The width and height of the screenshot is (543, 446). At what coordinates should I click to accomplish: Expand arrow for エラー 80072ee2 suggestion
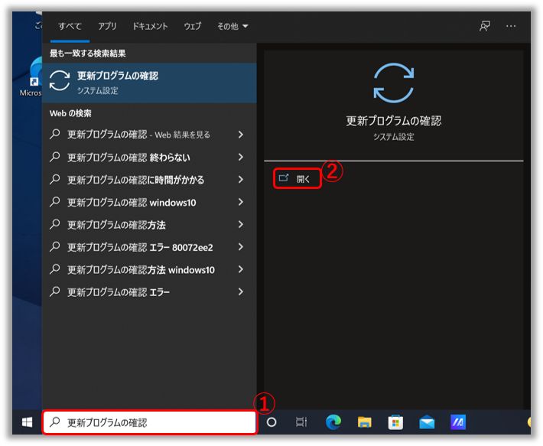click(x=241, y=247)
